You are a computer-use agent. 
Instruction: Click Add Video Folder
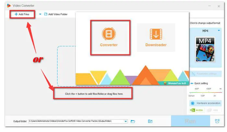click(56, 14)
